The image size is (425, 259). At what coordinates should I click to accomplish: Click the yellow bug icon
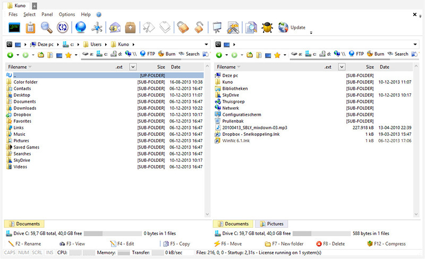click(267, 28)
